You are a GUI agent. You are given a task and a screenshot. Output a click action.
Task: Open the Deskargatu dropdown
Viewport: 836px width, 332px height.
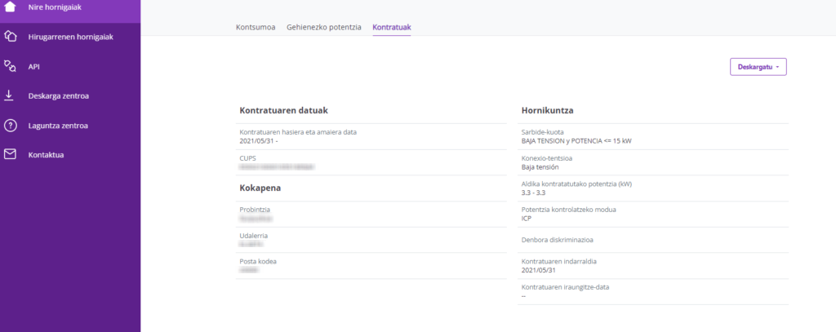tap(758, 66)
